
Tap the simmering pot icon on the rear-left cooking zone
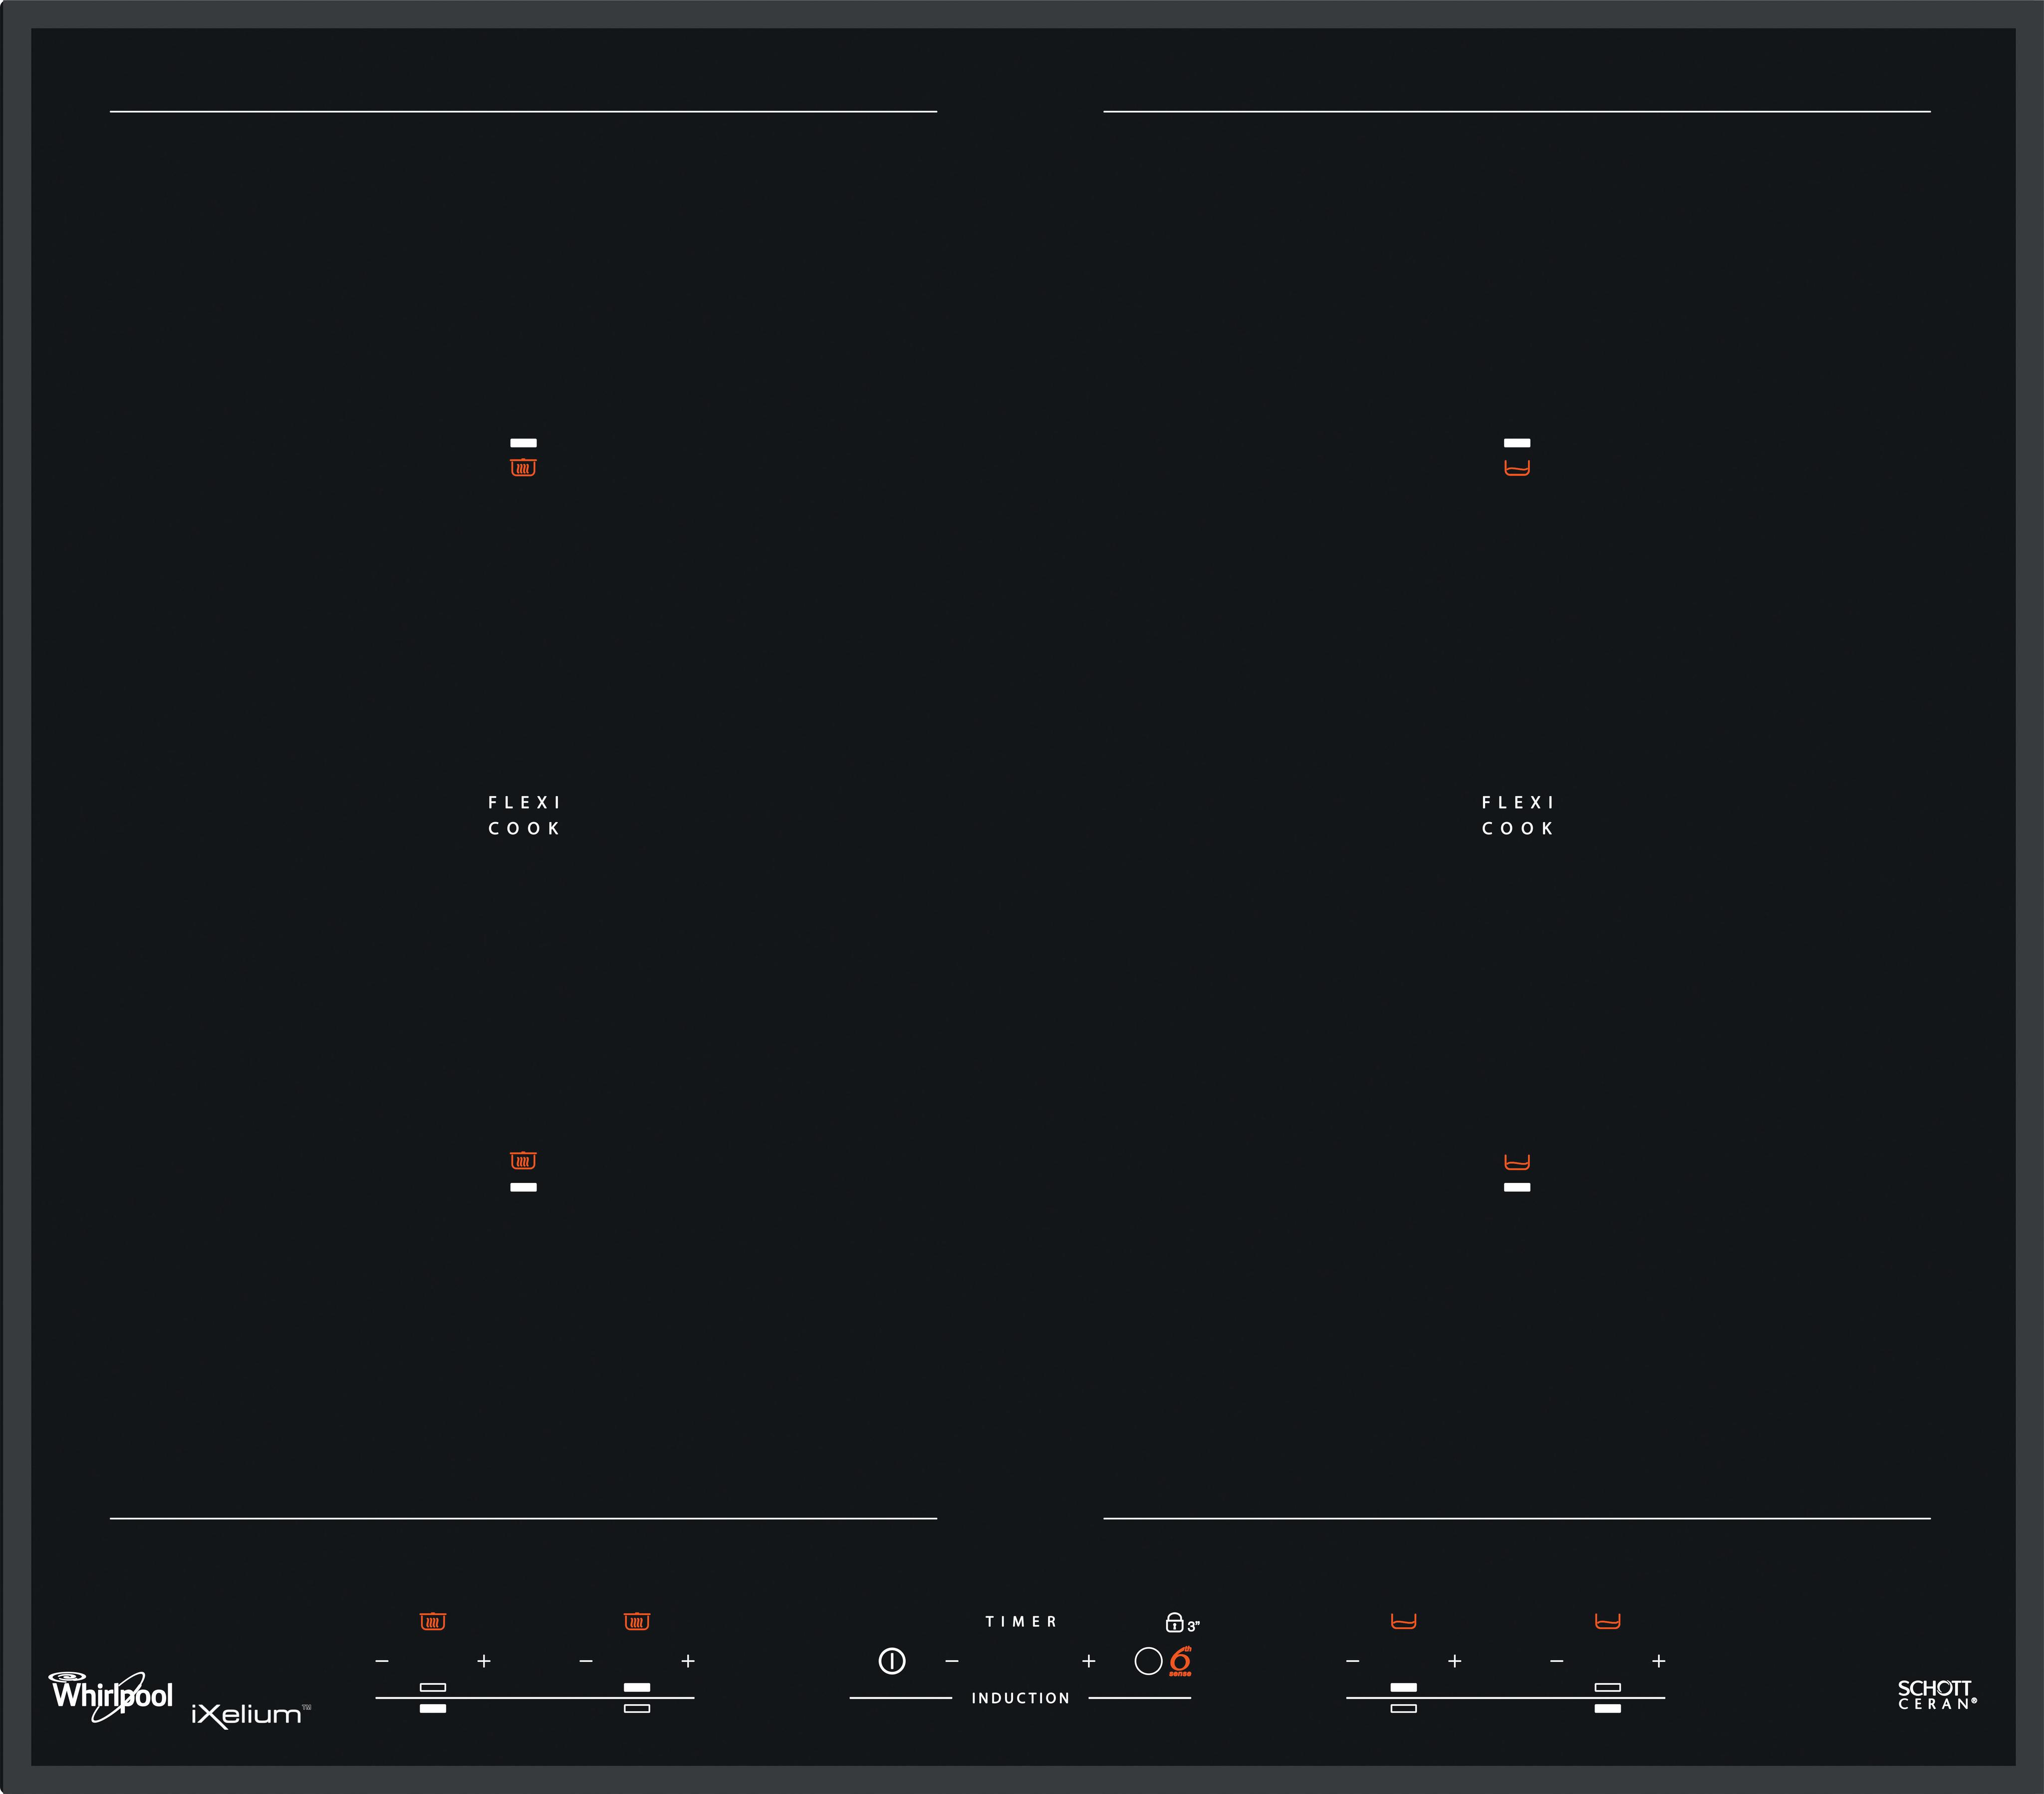coord(523,467)
